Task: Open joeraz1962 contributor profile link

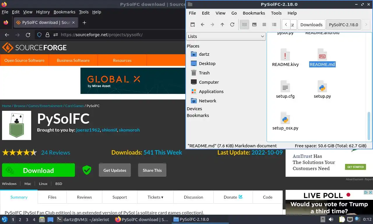Action: tap(88, 130)
